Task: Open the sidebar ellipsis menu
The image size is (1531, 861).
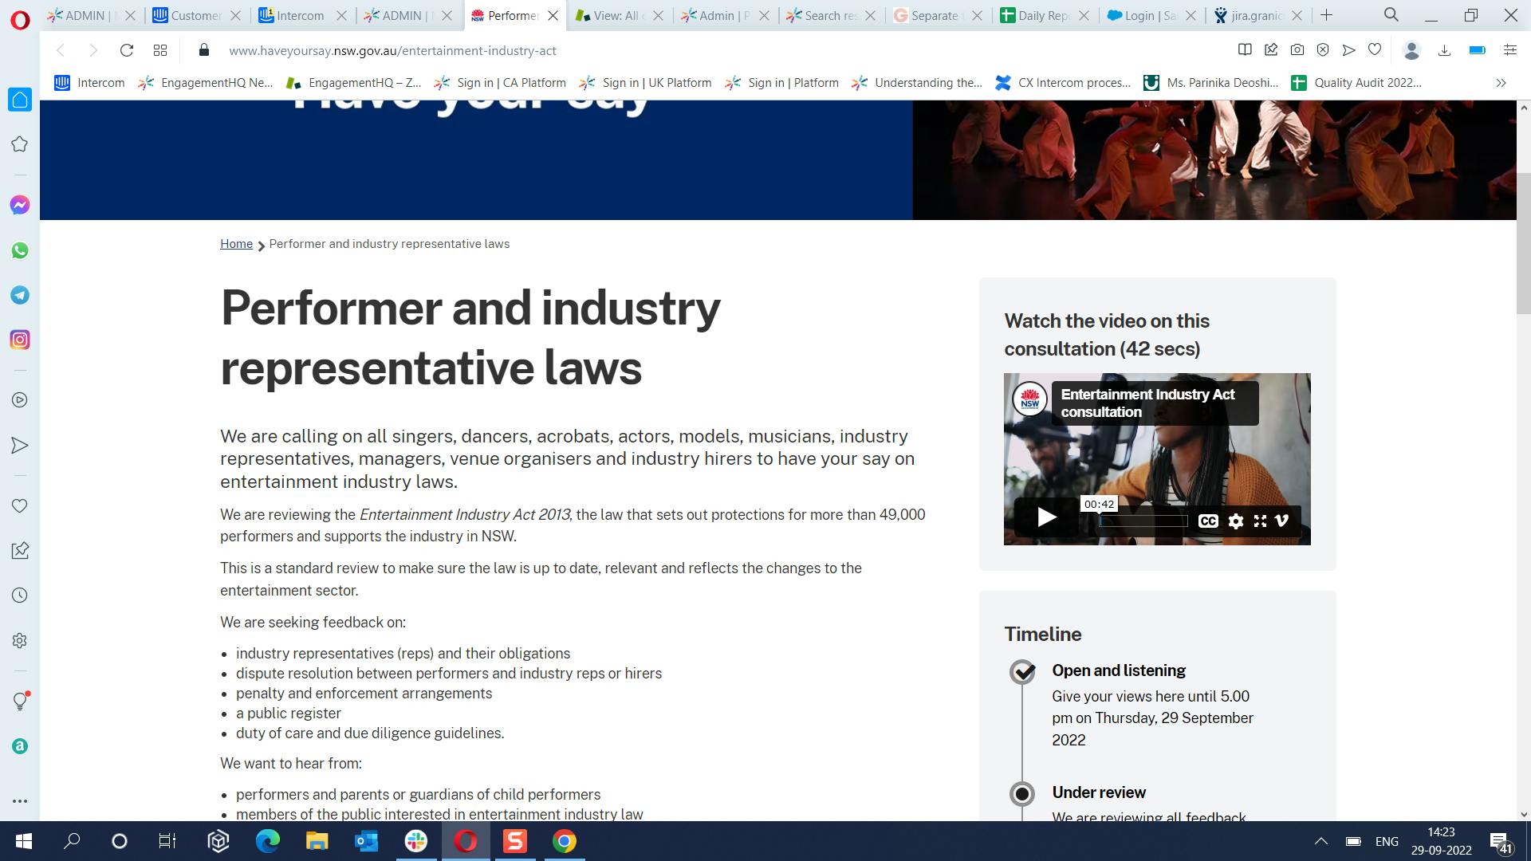Action: (19, 801)
